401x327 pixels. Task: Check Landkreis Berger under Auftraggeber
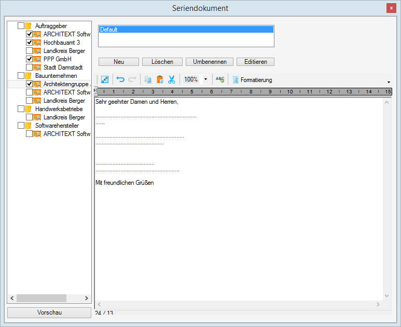coord(30,51)
